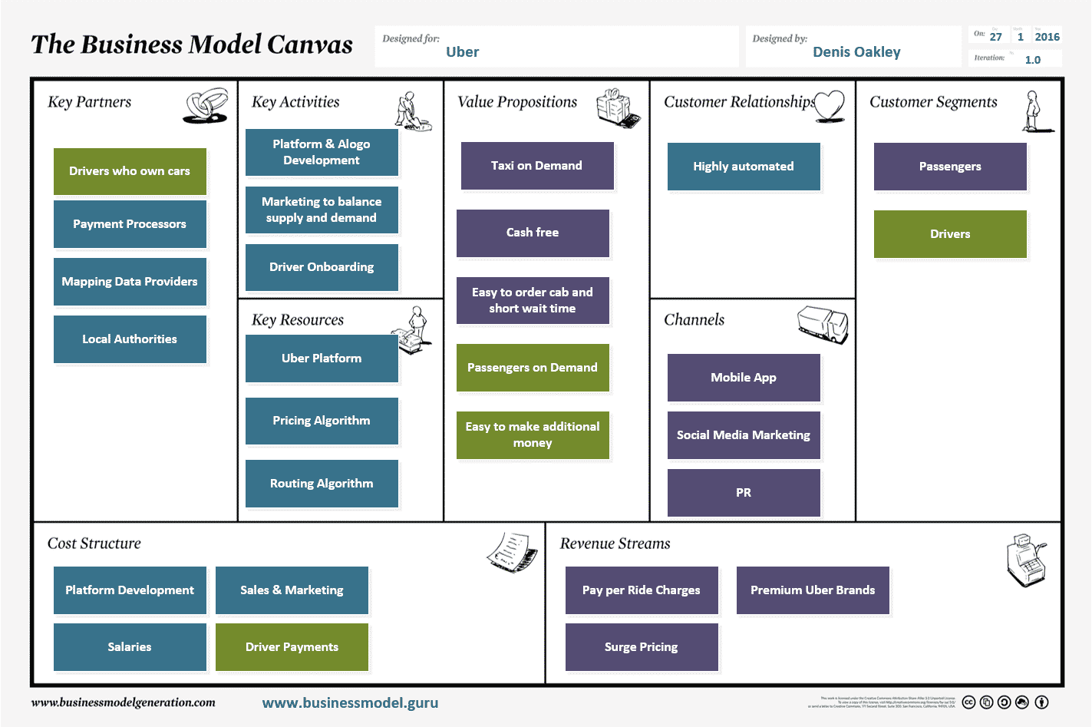Image resolution: width=1092 pixels, height=727 pixels.
Task: Click the Designed by field showing Denis Oakley
Action: [x=853, y=46]
